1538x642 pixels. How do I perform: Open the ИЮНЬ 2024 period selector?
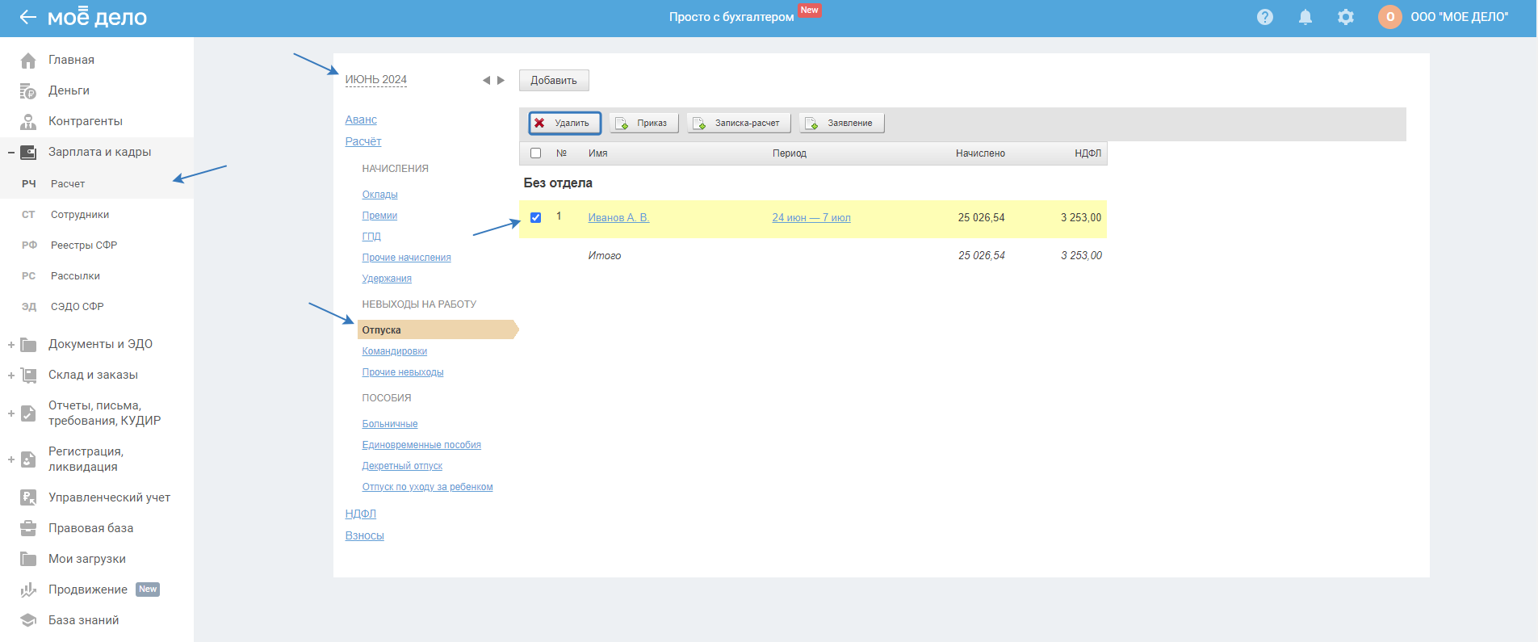375,80
